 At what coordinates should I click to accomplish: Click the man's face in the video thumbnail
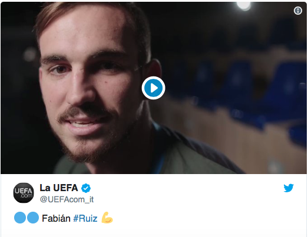pyautogui.click(x=88, y=84)
